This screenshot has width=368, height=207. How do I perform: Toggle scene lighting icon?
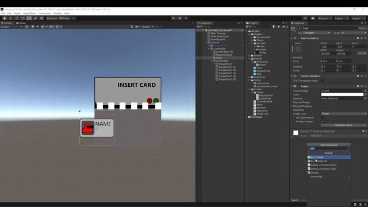pyautogui.click(x=33, y=27)
